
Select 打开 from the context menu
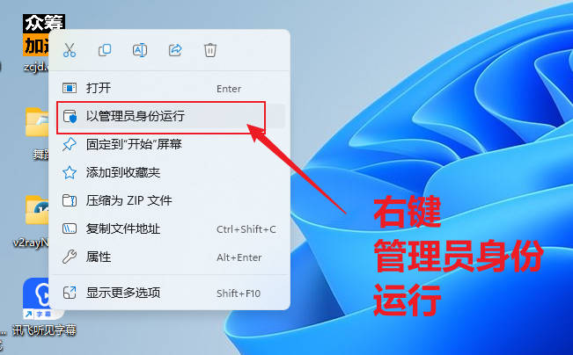(x=170, y=88)
